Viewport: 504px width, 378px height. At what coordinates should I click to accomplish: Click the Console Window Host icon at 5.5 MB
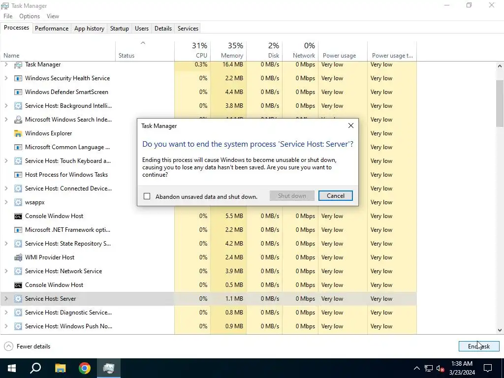(x=18, y=217)
